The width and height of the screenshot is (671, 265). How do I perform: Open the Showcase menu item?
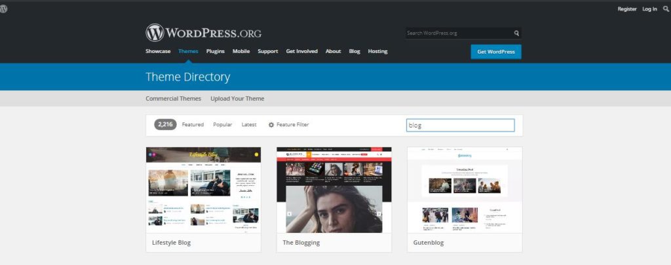(158, 51)
